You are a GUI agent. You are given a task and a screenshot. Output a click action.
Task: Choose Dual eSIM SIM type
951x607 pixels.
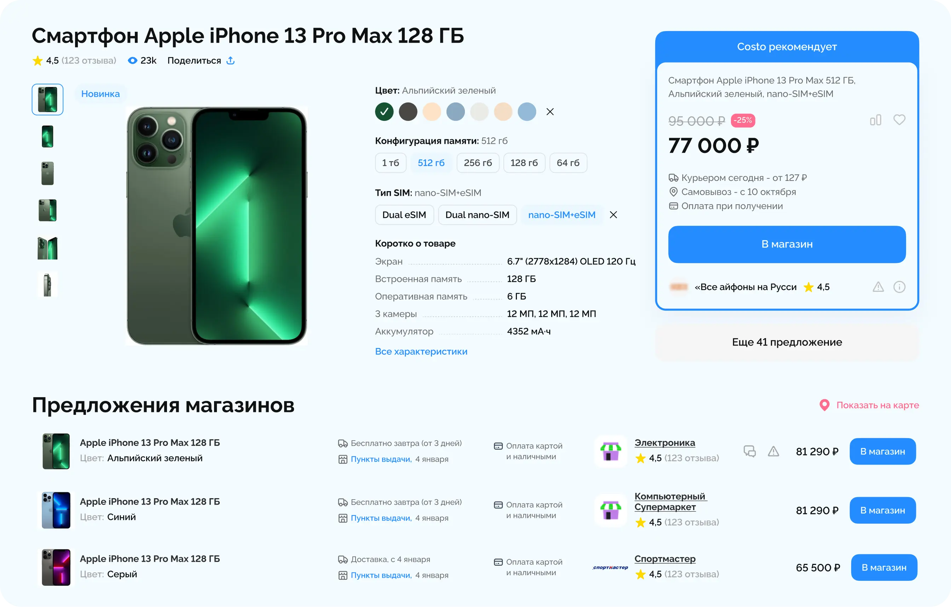[x=404, y=215]
